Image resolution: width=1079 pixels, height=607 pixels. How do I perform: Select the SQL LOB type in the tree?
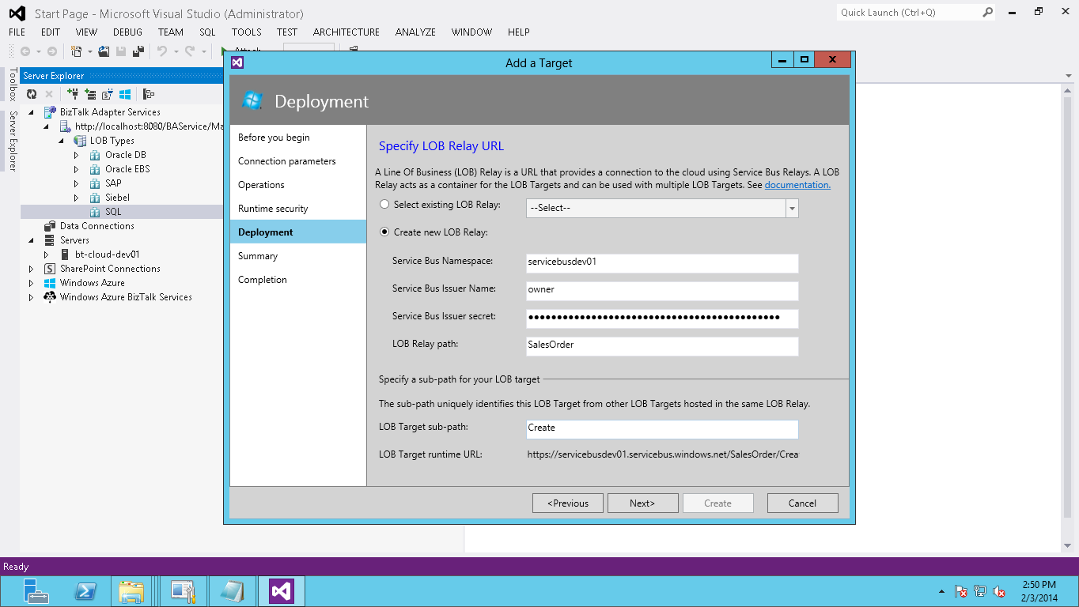click(113, 212)
